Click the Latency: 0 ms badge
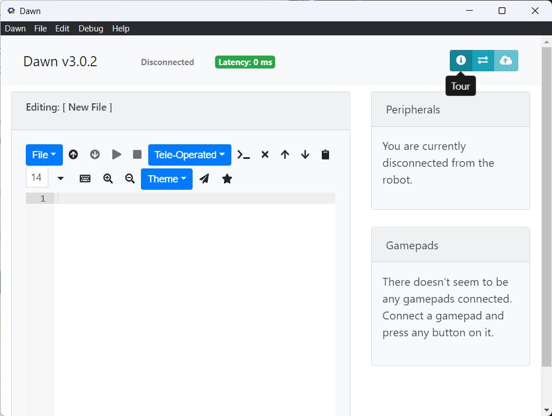This screenshot has width=552, height=416. pos(245,62)
